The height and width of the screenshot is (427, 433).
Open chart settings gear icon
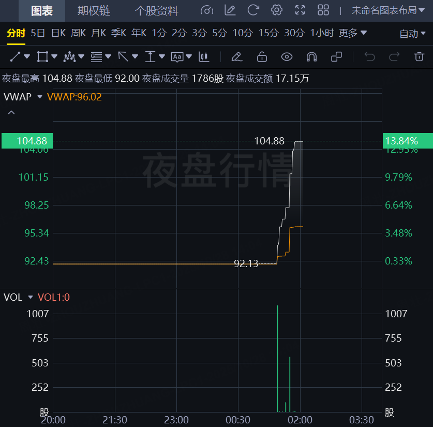[x=276, y=10]
